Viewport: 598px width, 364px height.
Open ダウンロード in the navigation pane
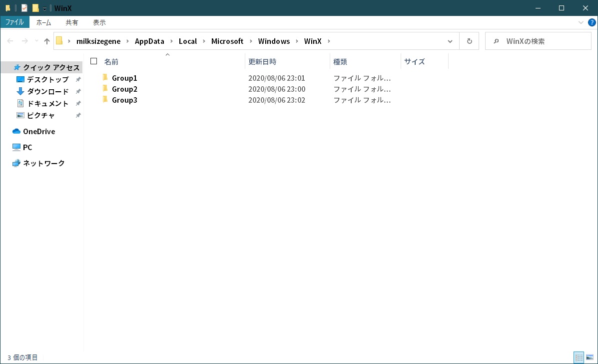[x=47, y=91]
